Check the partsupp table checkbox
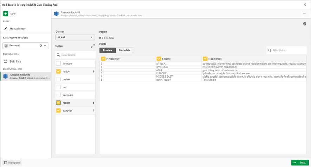311x167 pixels. tap(58, 95)
